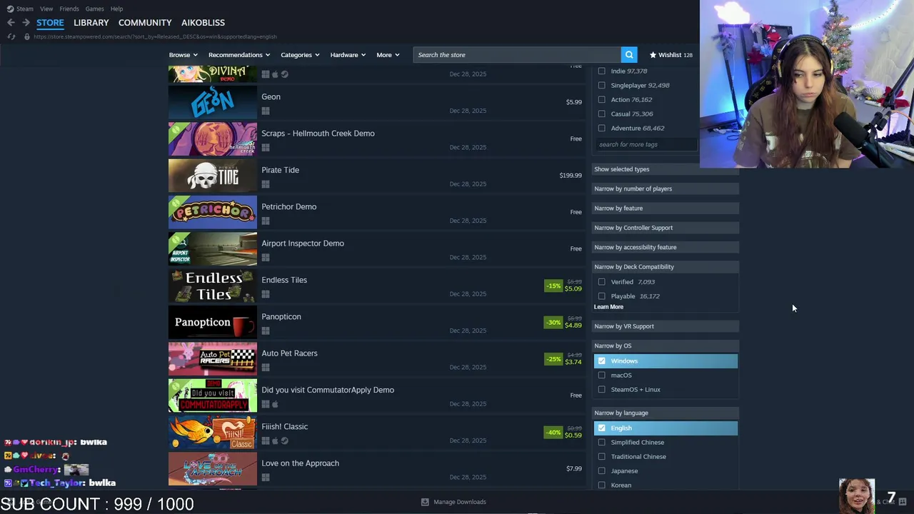
Task: Click the Learn More link
Action: point(608,307)
